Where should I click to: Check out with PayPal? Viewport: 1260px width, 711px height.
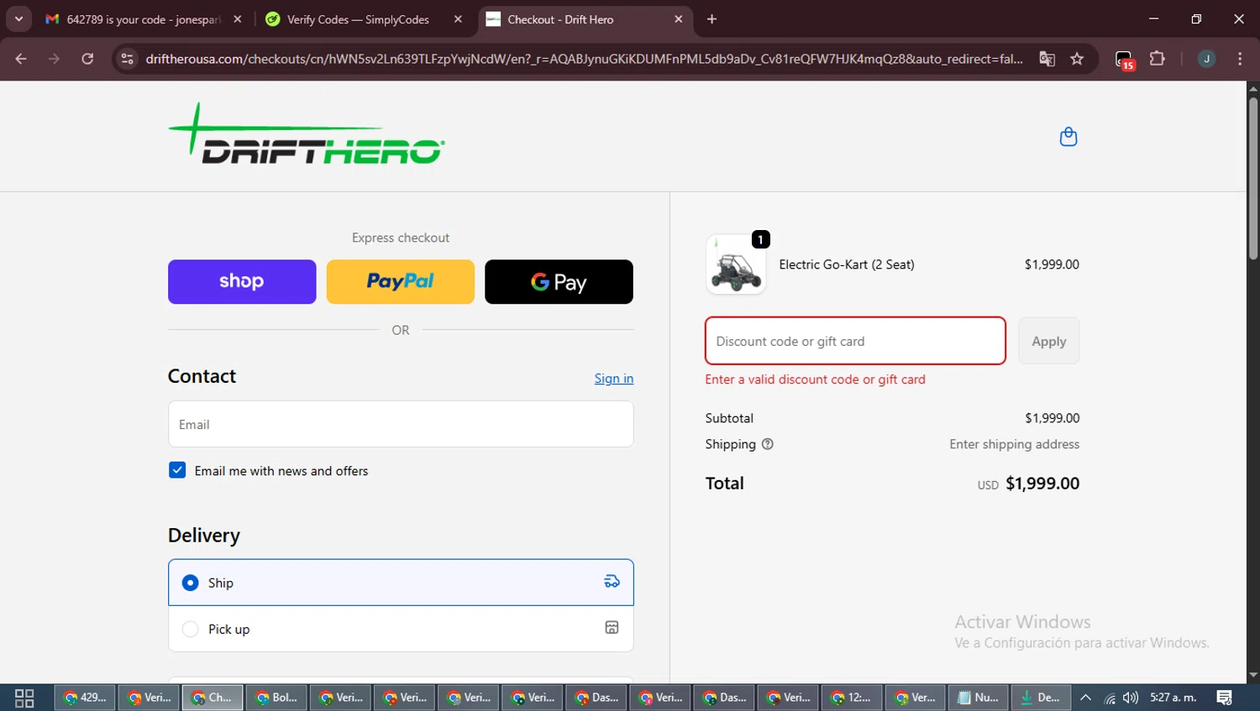coord(401,281)
